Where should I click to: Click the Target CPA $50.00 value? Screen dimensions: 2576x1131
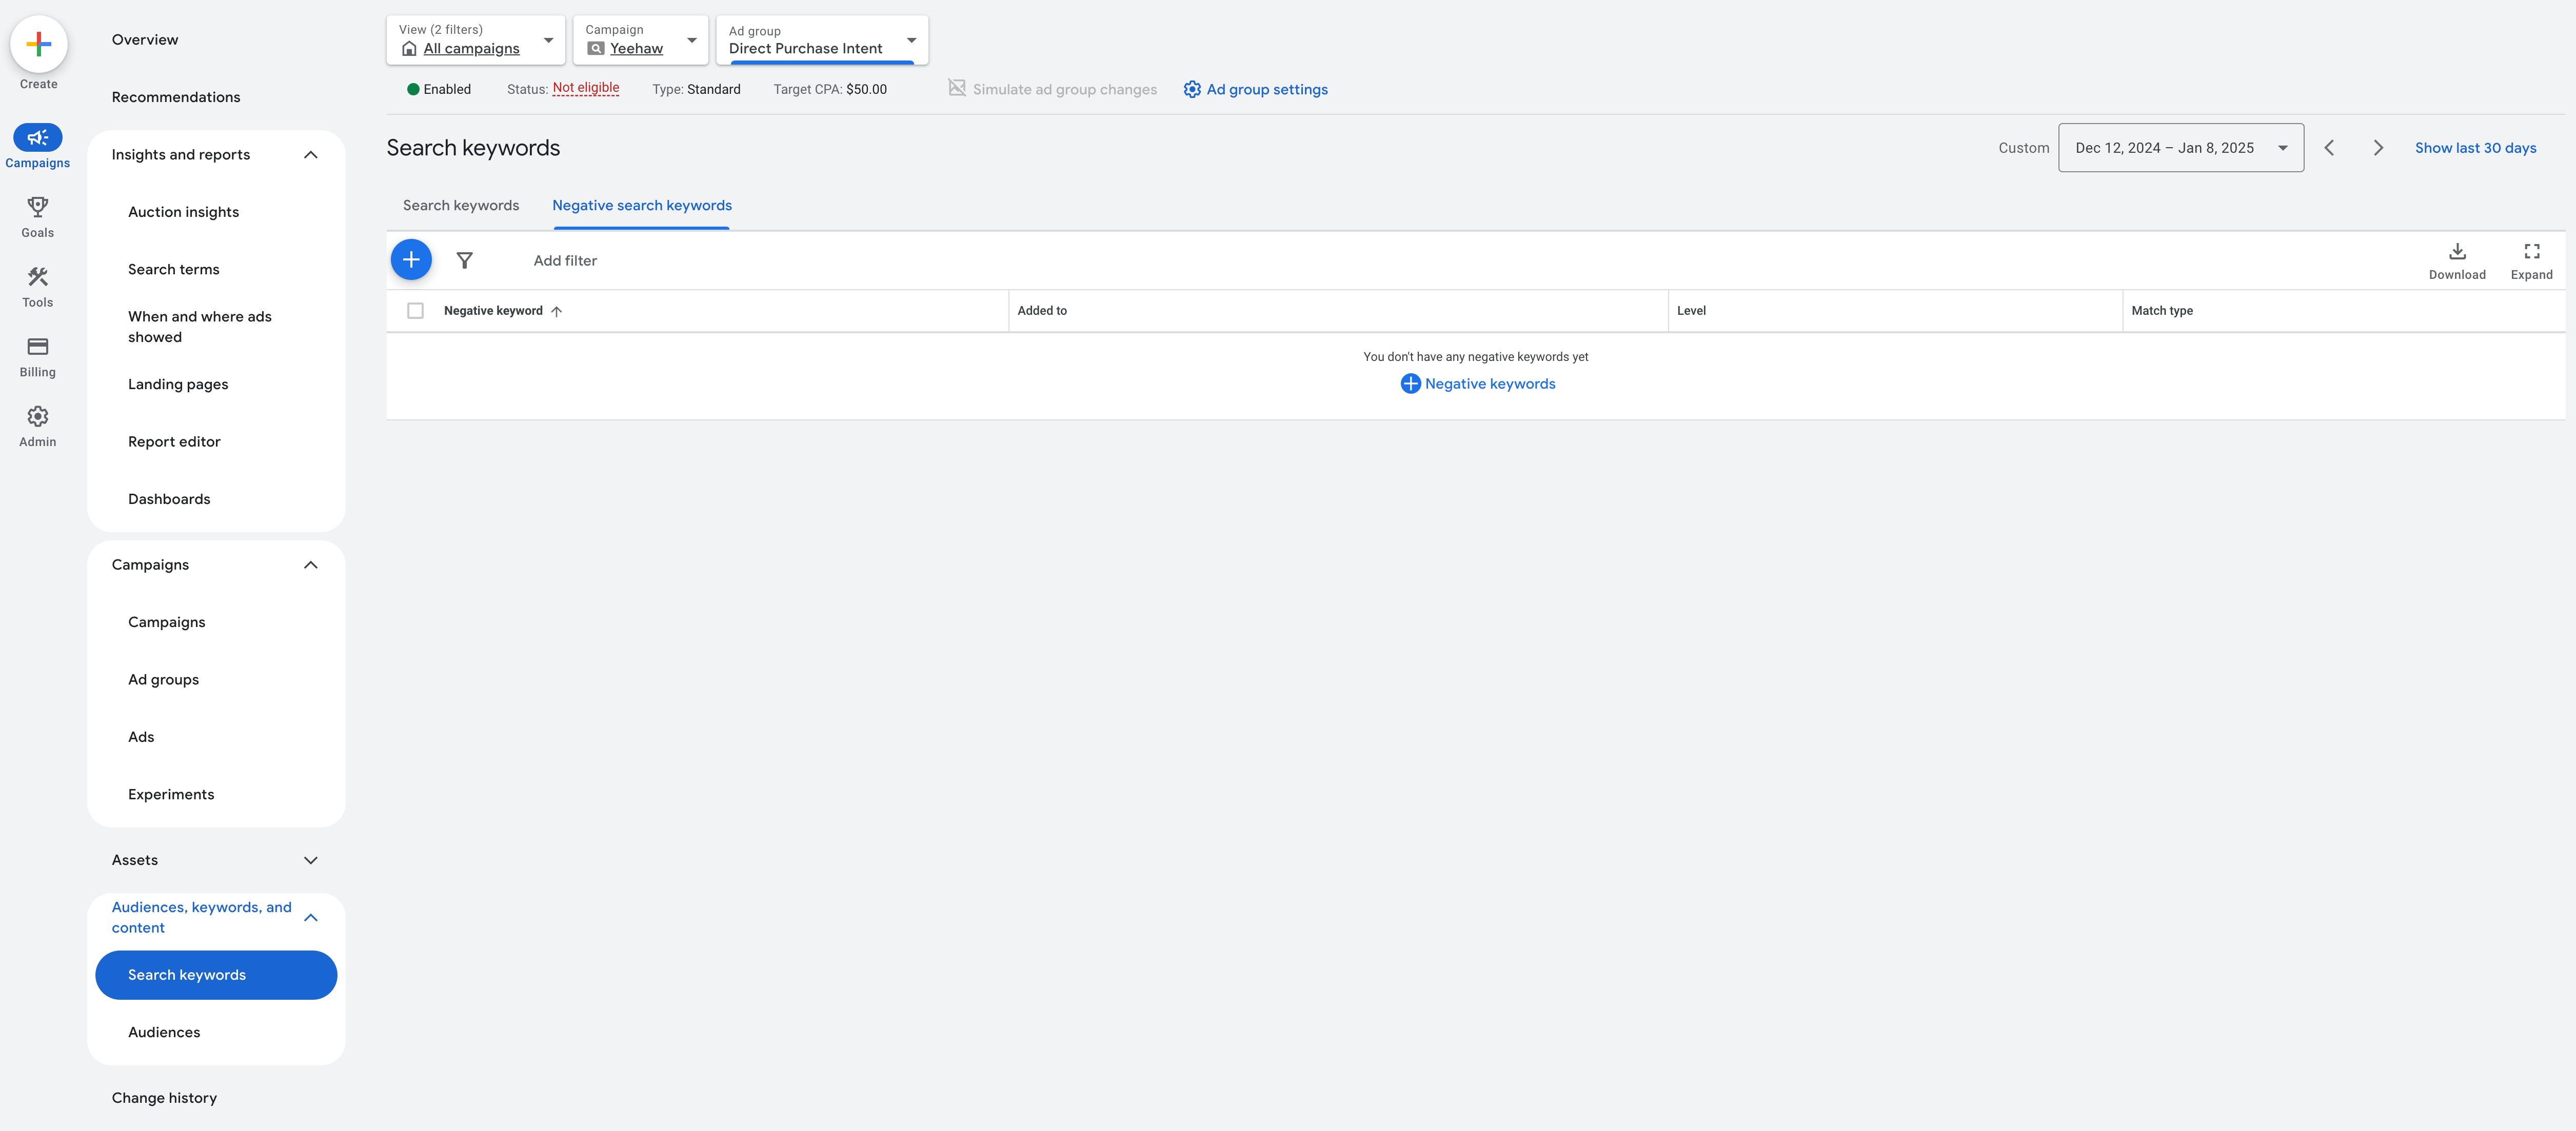click(x=866, y=89)
